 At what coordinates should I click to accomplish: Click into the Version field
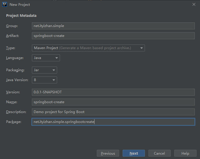pos(113,92)
